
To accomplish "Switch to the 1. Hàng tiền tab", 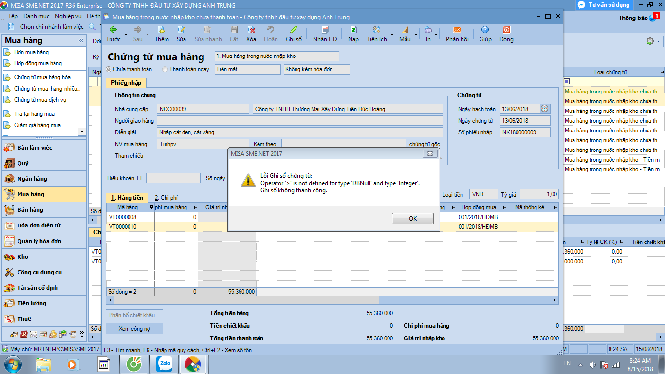I will point(127,198).
